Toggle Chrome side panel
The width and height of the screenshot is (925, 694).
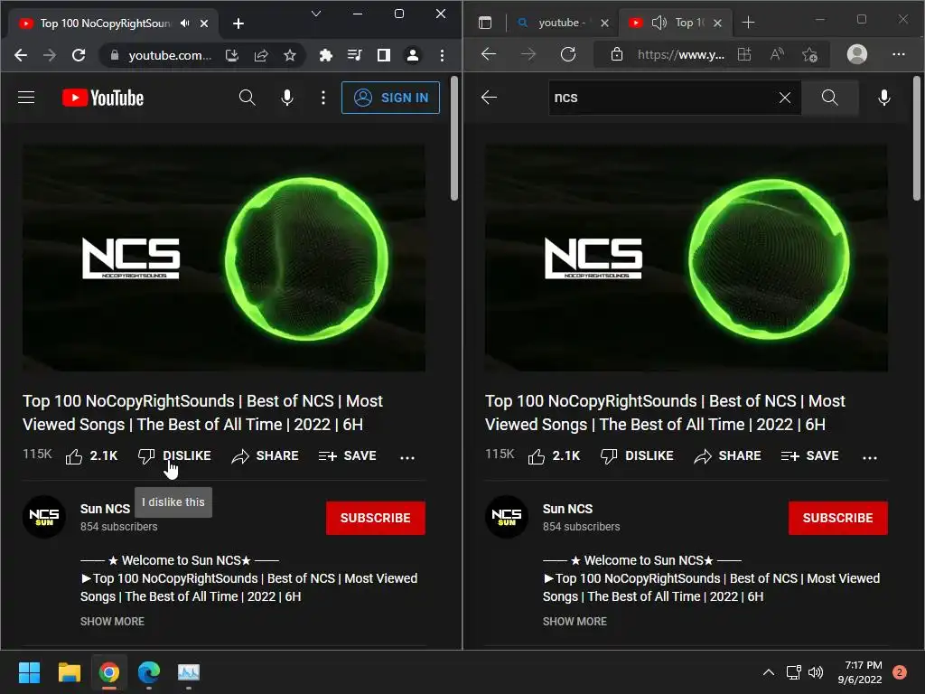coord(383,55)
